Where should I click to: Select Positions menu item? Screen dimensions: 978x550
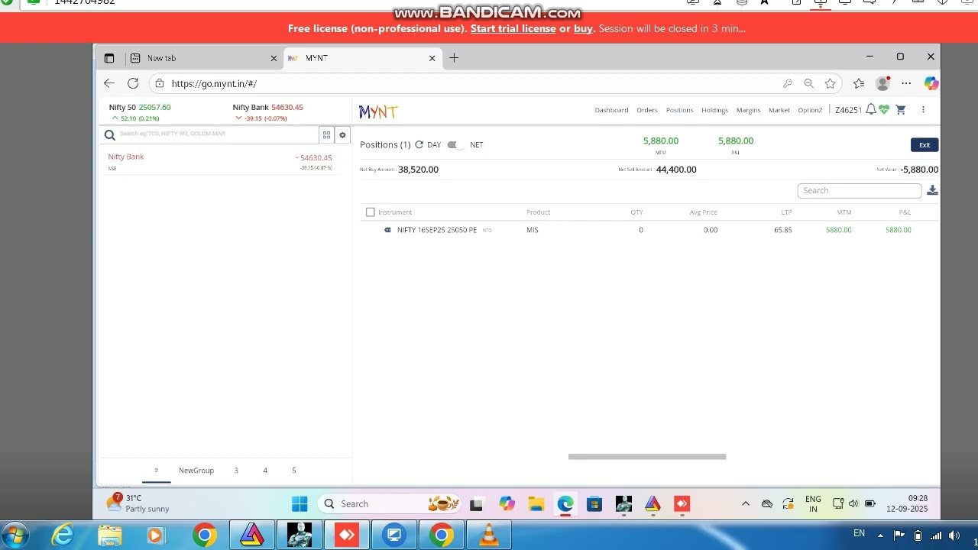pyautogui.click(x=679, y=110)
